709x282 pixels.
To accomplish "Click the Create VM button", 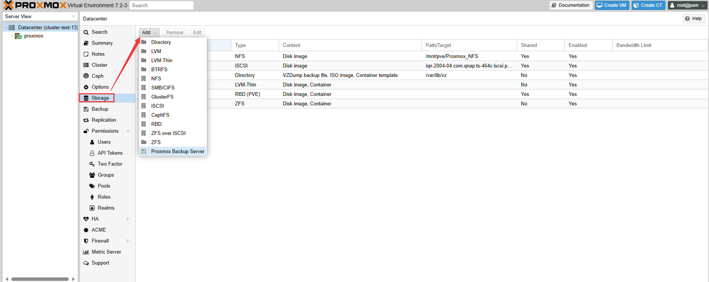I will pyautogui.click(x=612, y=5).
